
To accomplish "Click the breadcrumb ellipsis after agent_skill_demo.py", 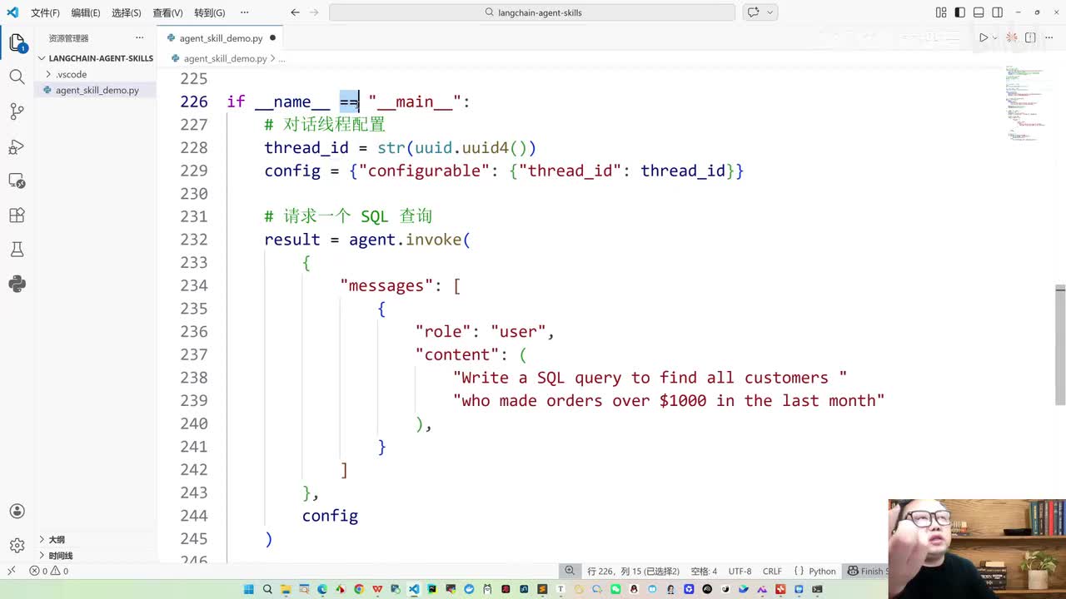I will click(282, 59).
